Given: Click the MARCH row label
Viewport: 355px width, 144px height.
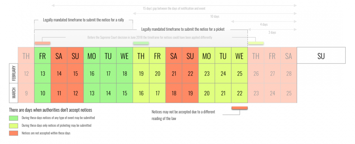Looking at the screenshot, I should click(x=13, y=93).
